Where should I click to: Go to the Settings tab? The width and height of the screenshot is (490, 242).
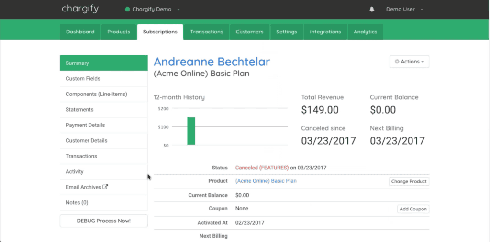click(287, 32)
